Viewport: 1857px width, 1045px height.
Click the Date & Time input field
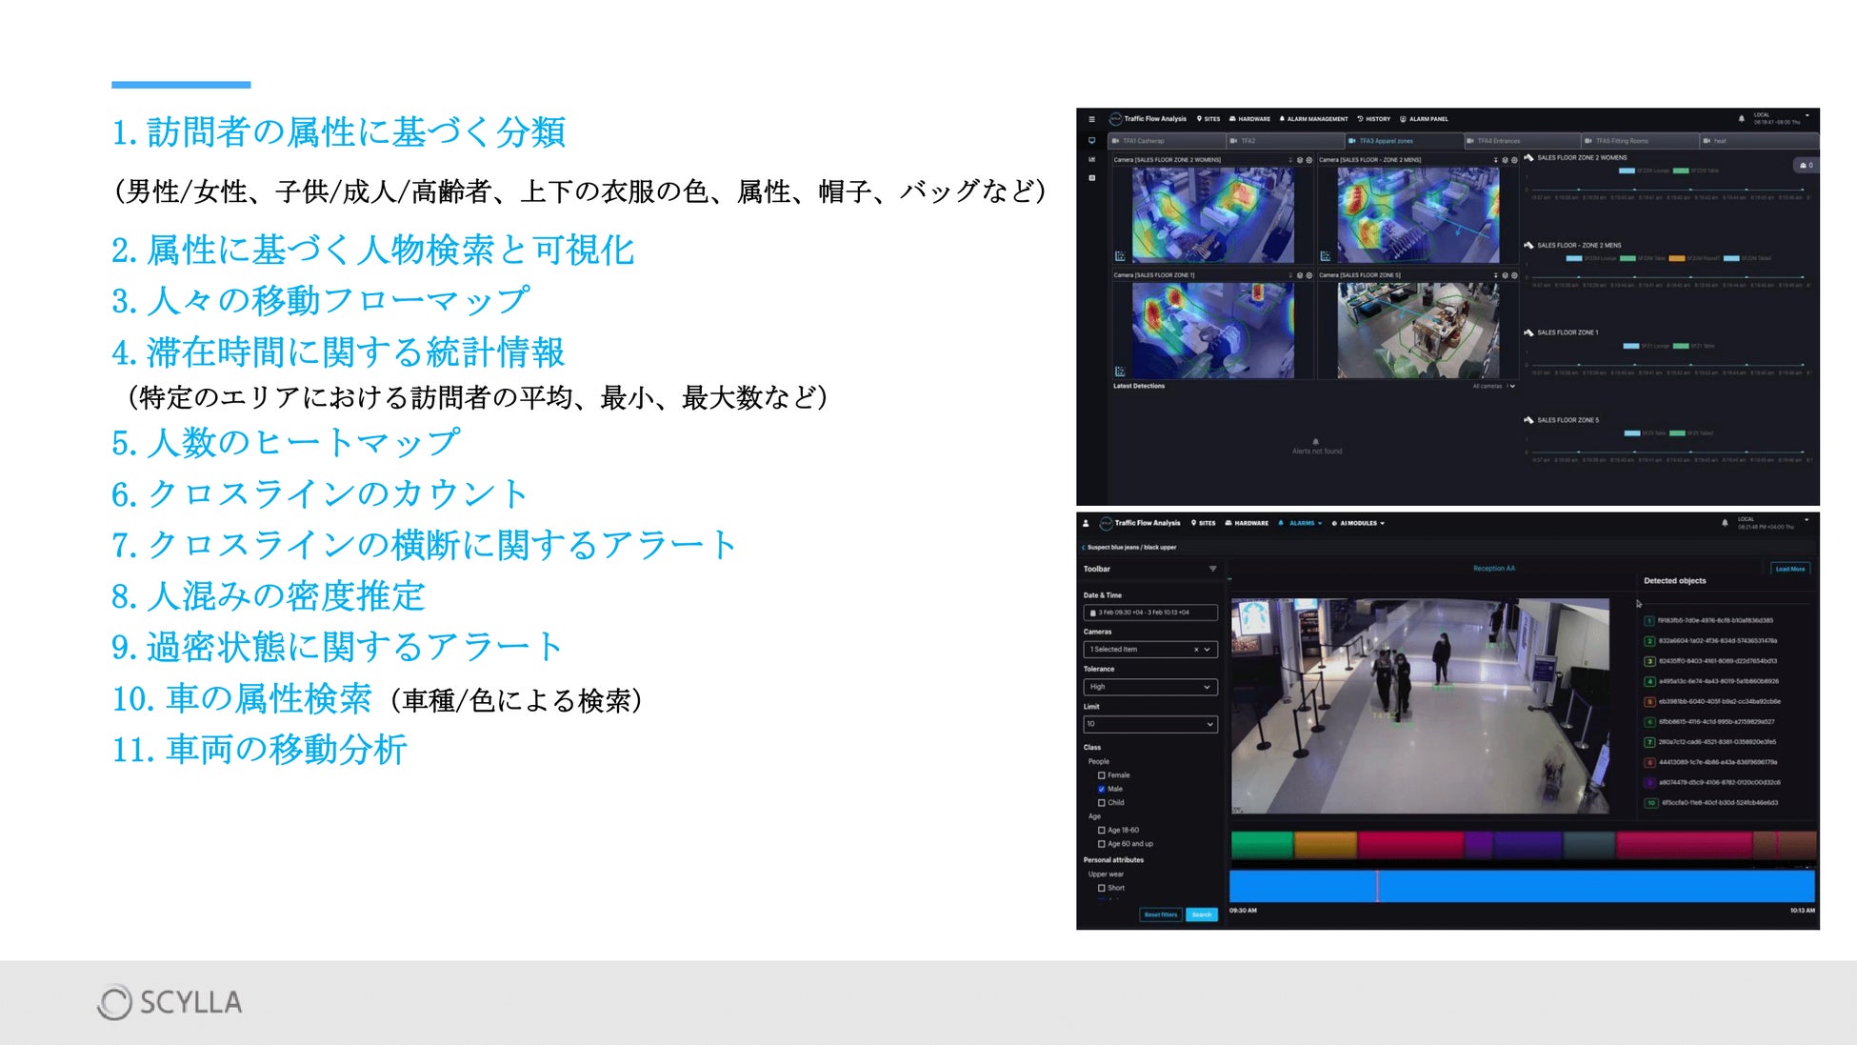click(x=1149, y=613)
